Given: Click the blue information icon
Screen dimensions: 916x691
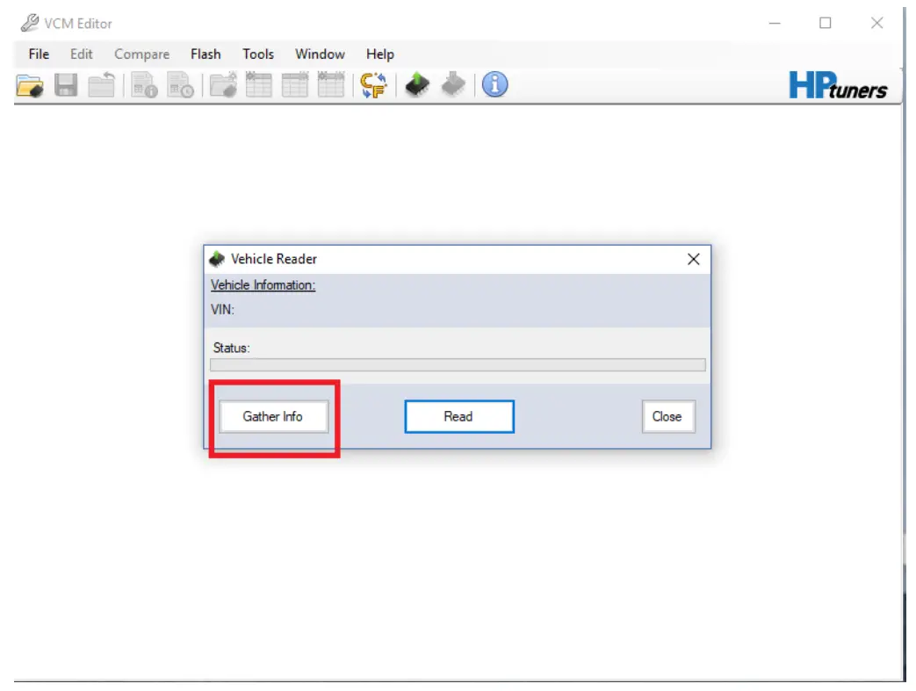Looking at the screenshot, I should pyautogui.click(x=494, y=84).
